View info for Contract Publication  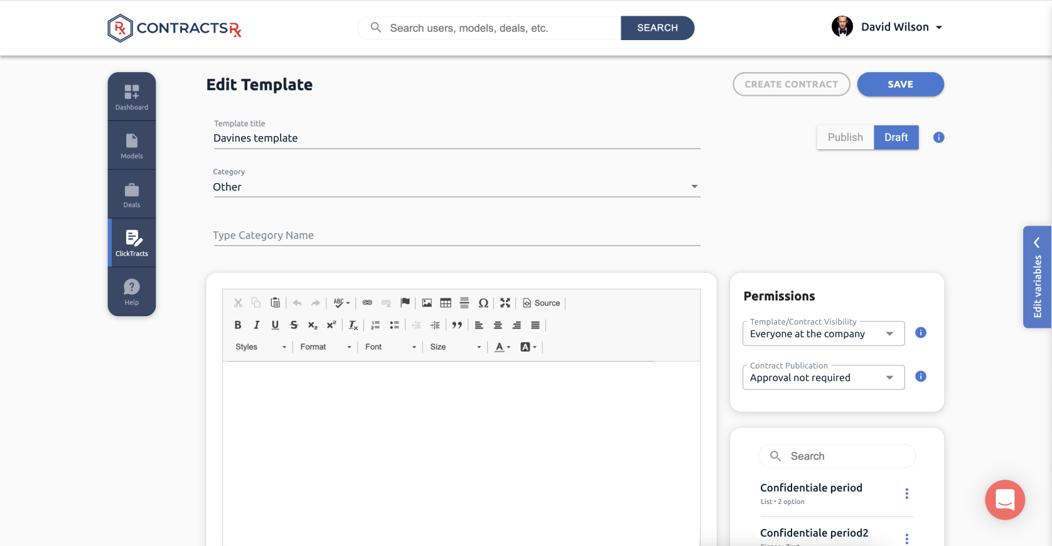921,376
